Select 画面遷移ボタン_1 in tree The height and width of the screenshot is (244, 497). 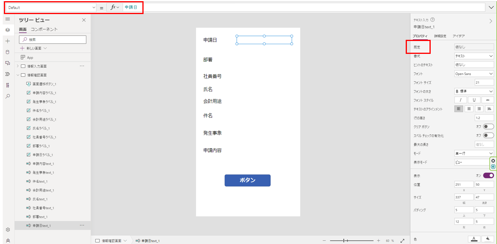(44, 84)
